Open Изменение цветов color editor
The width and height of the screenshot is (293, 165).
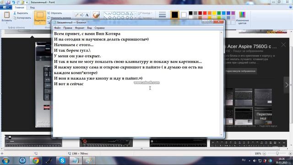coord(242,18)
